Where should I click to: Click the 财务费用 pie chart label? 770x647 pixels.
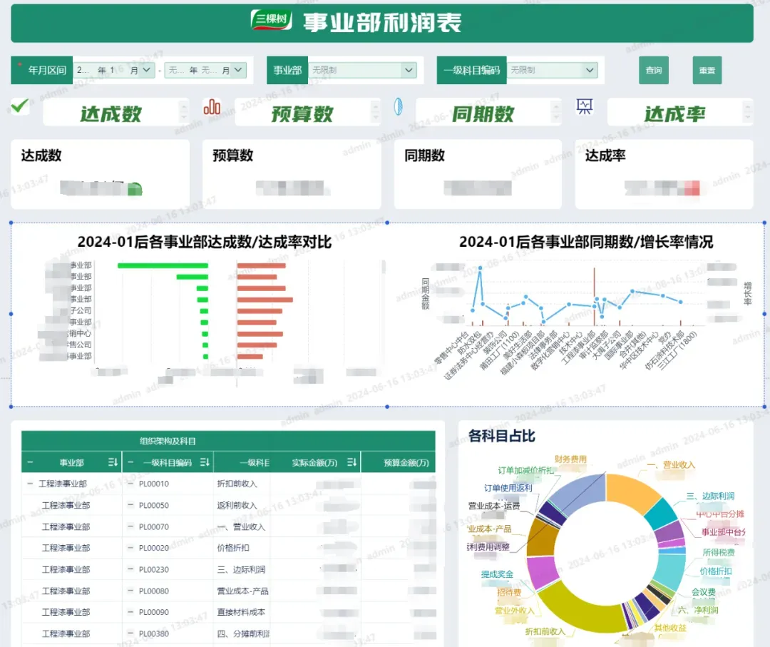[570, 459]
